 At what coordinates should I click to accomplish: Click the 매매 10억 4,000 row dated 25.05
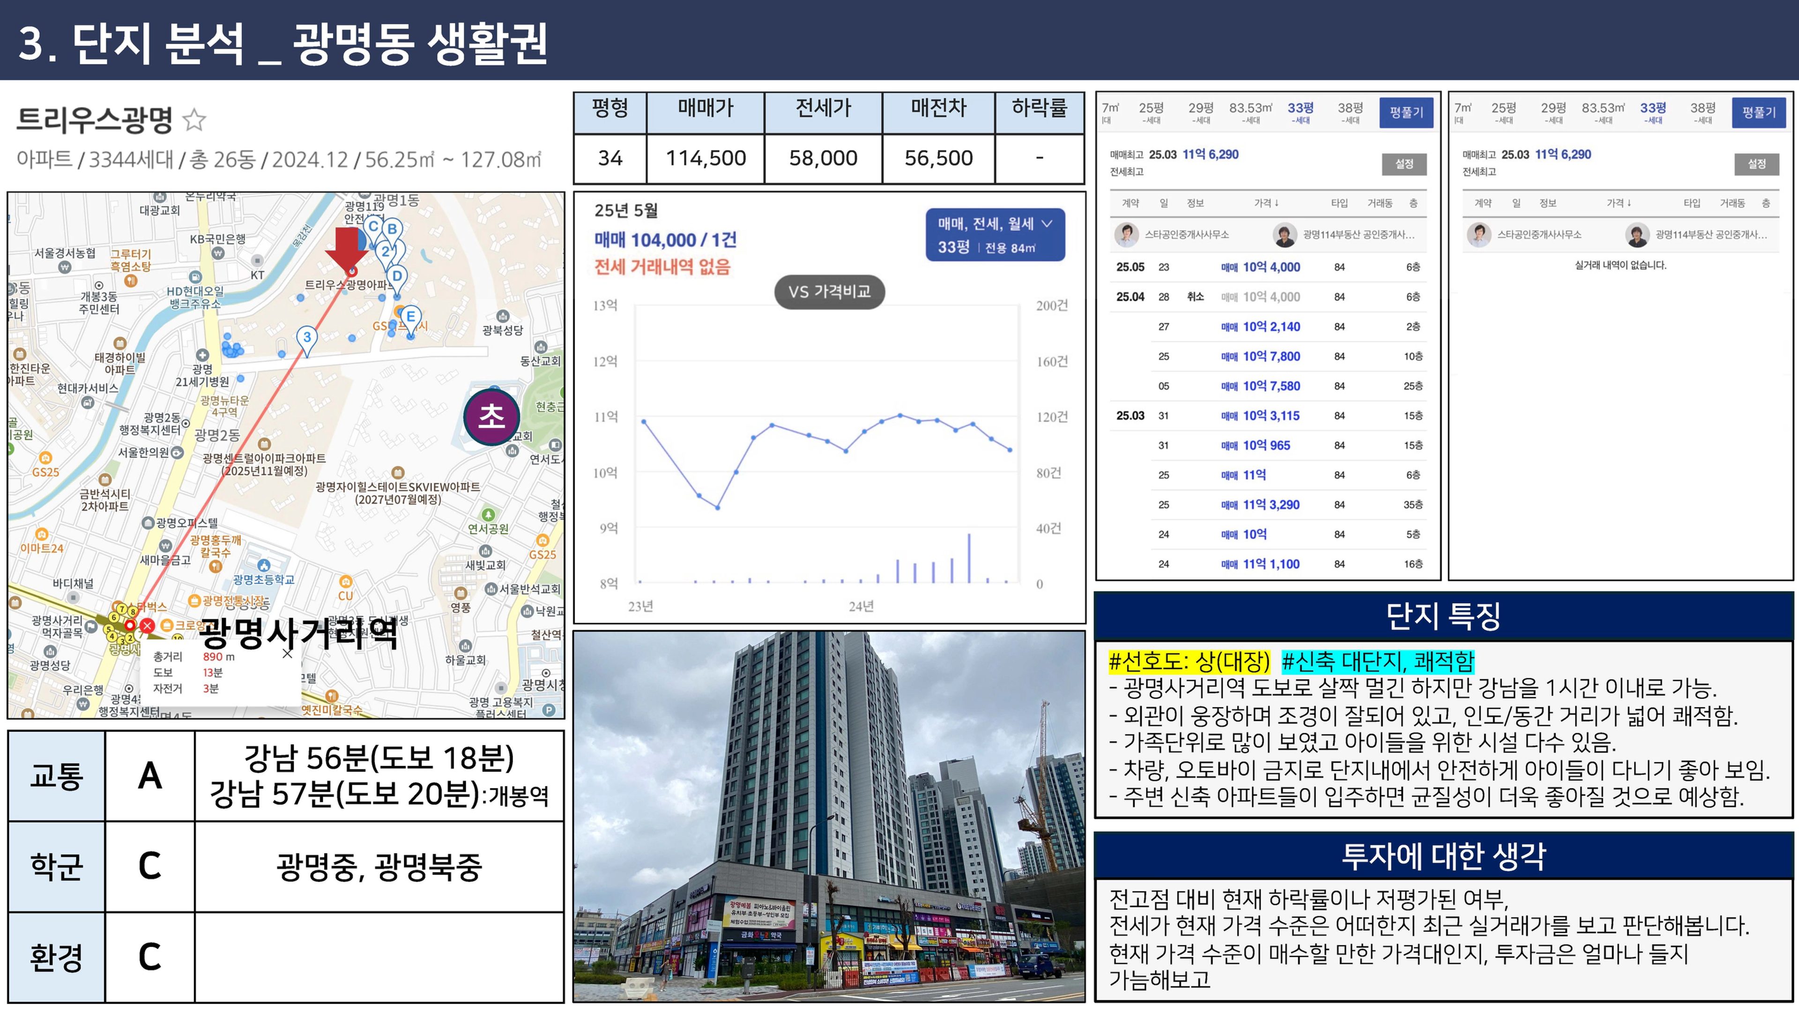[1268, 267]
